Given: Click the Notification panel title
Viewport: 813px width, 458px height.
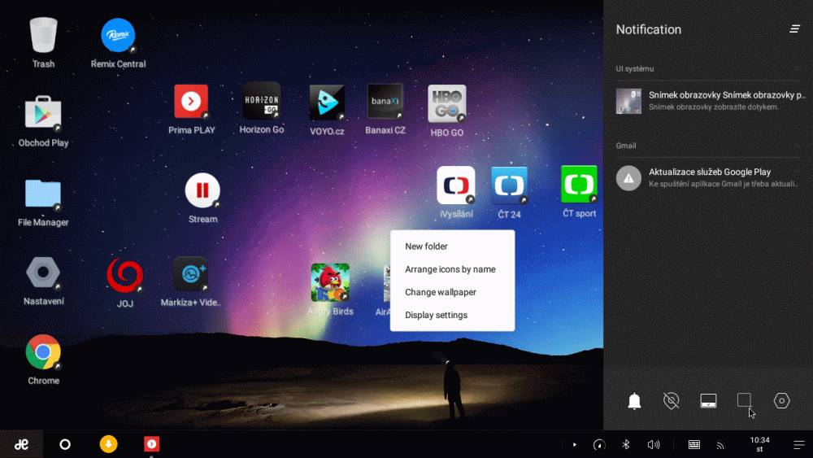Looking at the screenshot, I should point(649,29).
